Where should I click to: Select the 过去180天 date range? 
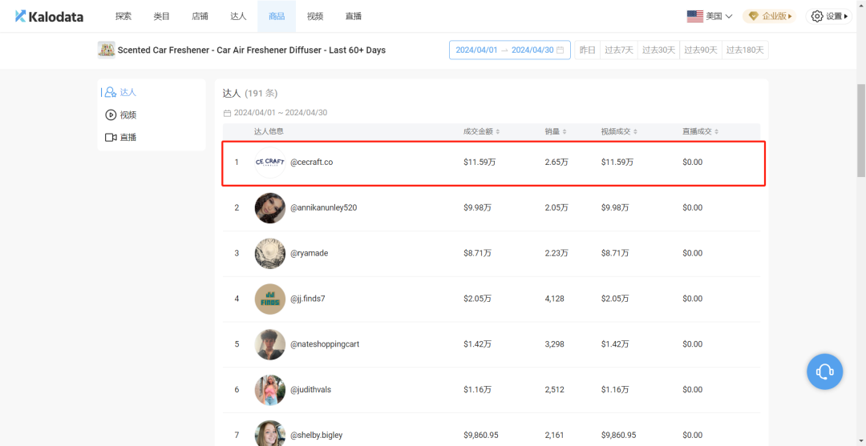coord(745,50)
